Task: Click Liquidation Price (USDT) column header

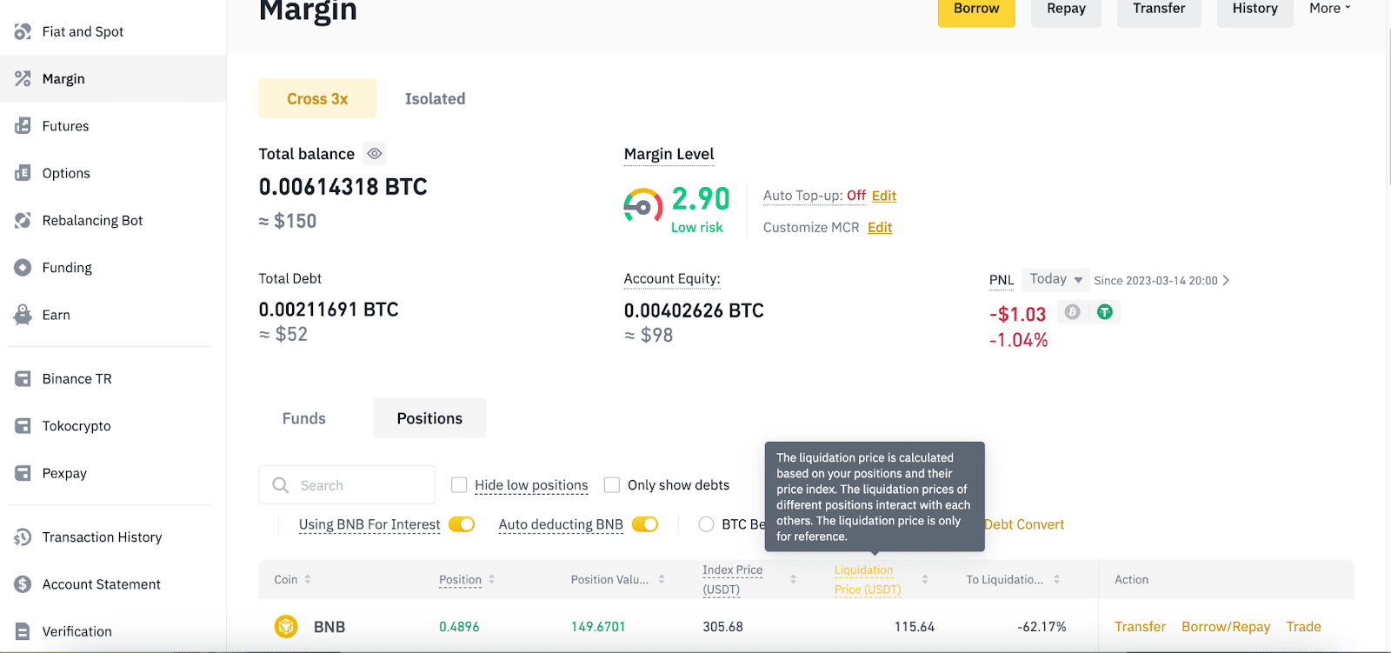Action: [x=867, y=579]
